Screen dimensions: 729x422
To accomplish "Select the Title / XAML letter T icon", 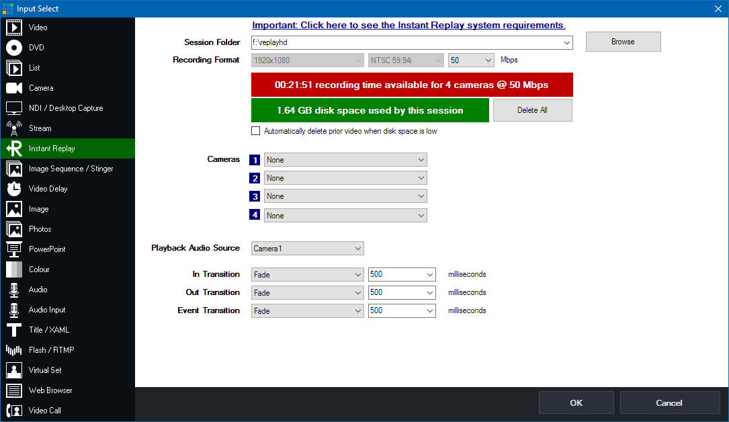I will point(14,330).
